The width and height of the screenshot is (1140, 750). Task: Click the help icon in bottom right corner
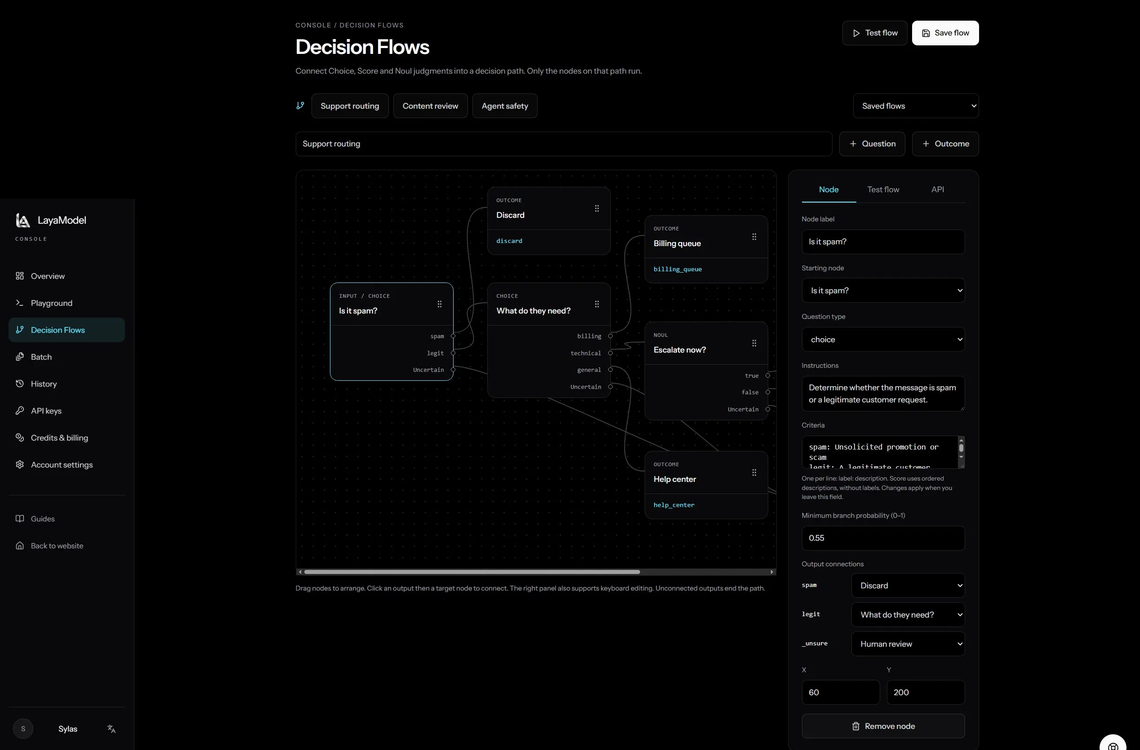click(1113, 744)
